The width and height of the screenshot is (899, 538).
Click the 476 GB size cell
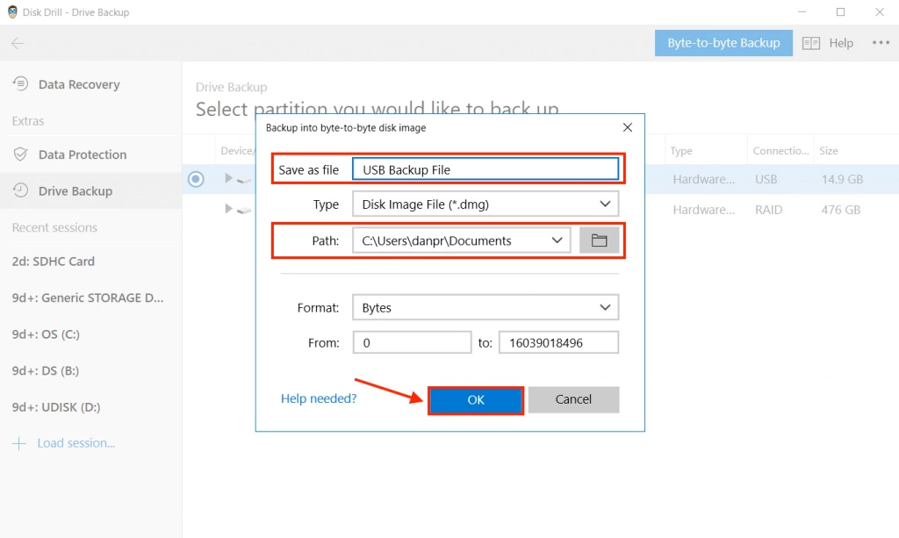(x=840, y=210)
